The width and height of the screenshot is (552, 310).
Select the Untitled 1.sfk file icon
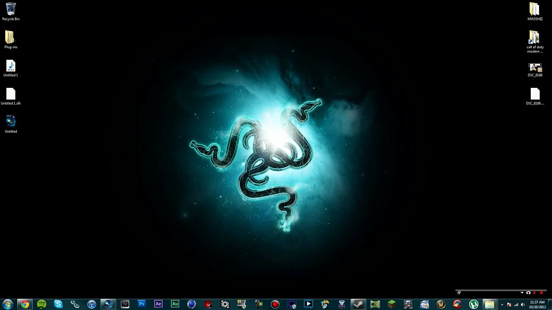pyautogui.click(x=11, y=96)
